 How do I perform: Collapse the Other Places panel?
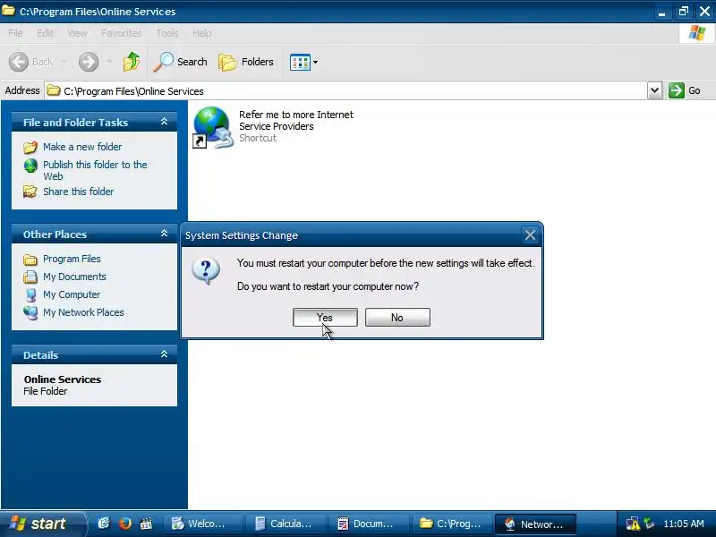coord(164,234)
